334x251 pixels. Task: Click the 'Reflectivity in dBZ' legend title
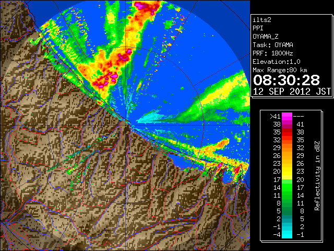tap(317, 176)
